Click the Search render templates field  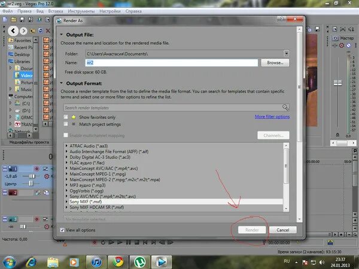click(x=173, y=108)
